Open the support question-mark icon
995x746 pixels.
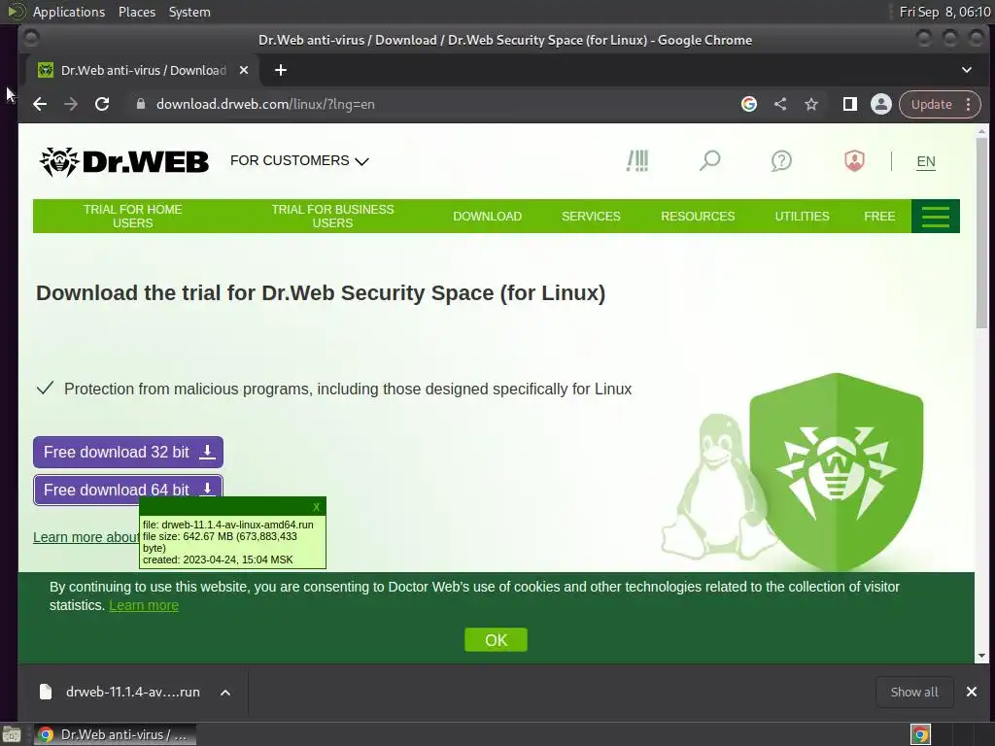tap(781, 160)
